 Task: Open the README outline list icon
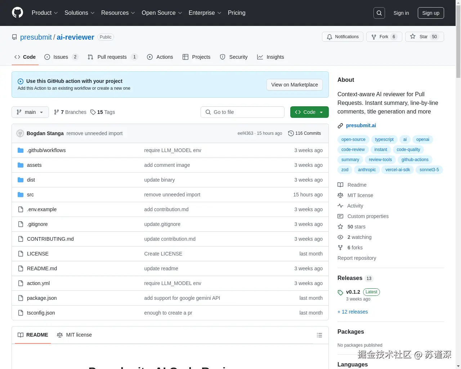(x=319, y=335)
